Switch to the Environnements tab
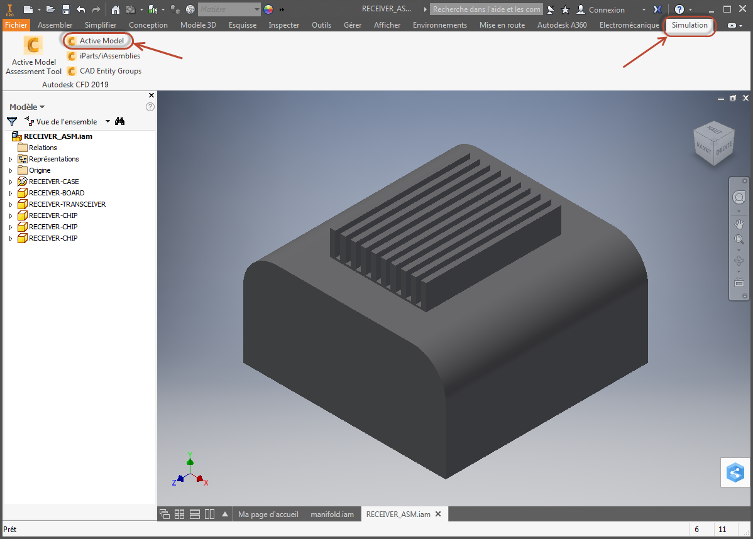This screenshot has width=753, height=539. pyautogui.click(x=440, y=25)
